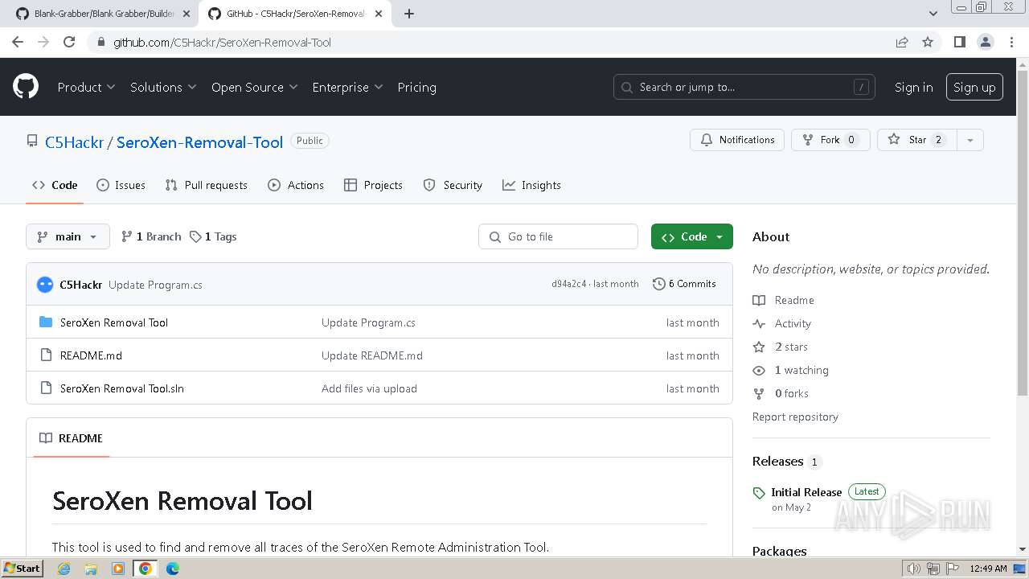
Task: Click the Initial Release tag icon
Action: click(x=759, y=493)
